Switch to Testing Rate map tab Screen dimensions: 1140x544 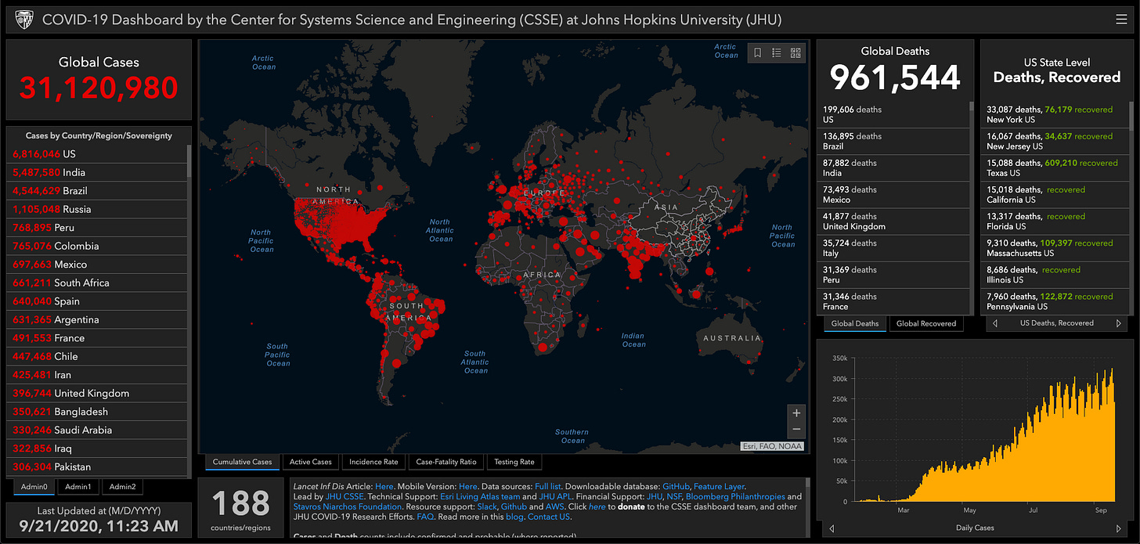click(x=514, y=462)
